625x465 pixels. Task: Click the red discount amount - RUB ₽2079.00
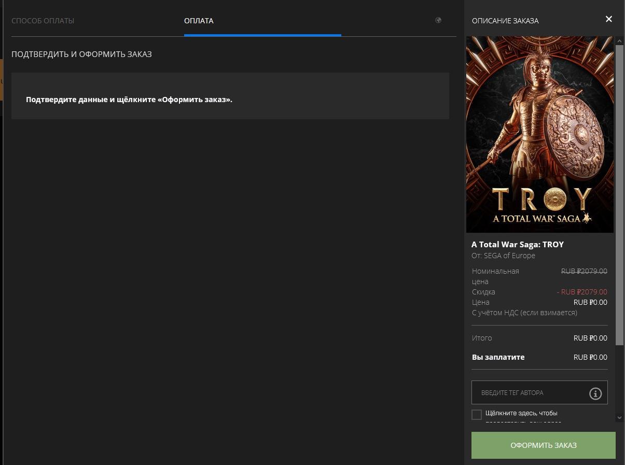[582, 292]
